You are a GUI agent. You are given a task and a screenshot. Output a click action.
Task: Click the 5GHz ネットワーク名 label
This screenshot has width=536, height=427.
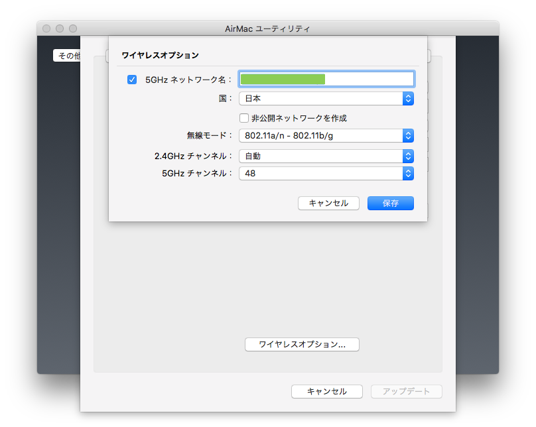coord(188,80)
